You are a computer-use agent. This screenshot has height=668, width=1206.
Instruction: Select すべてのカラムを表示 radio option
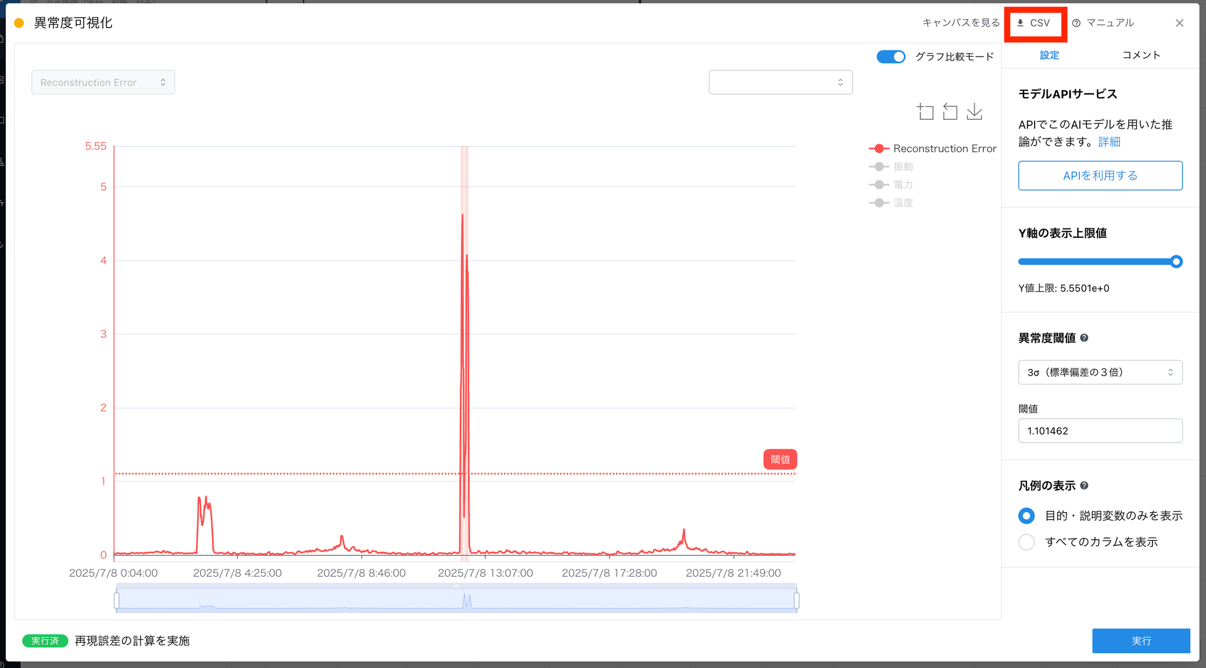1026,542
